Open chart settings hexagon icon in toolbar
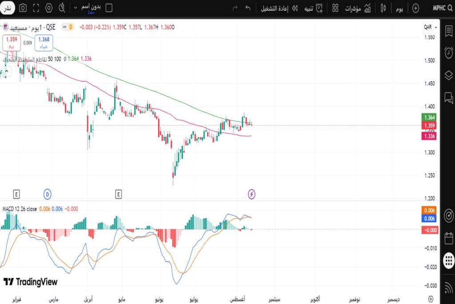This screenshot has width=455, height=304. (x=49, y=8)
